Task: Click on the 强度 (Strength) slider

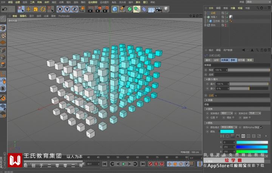Action: (x=249, y=70)
